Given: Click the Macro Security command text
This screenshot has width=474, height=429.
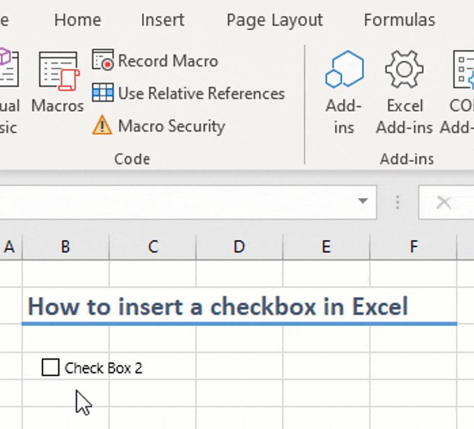Looking at the screenshot, I should click(171, 126).
